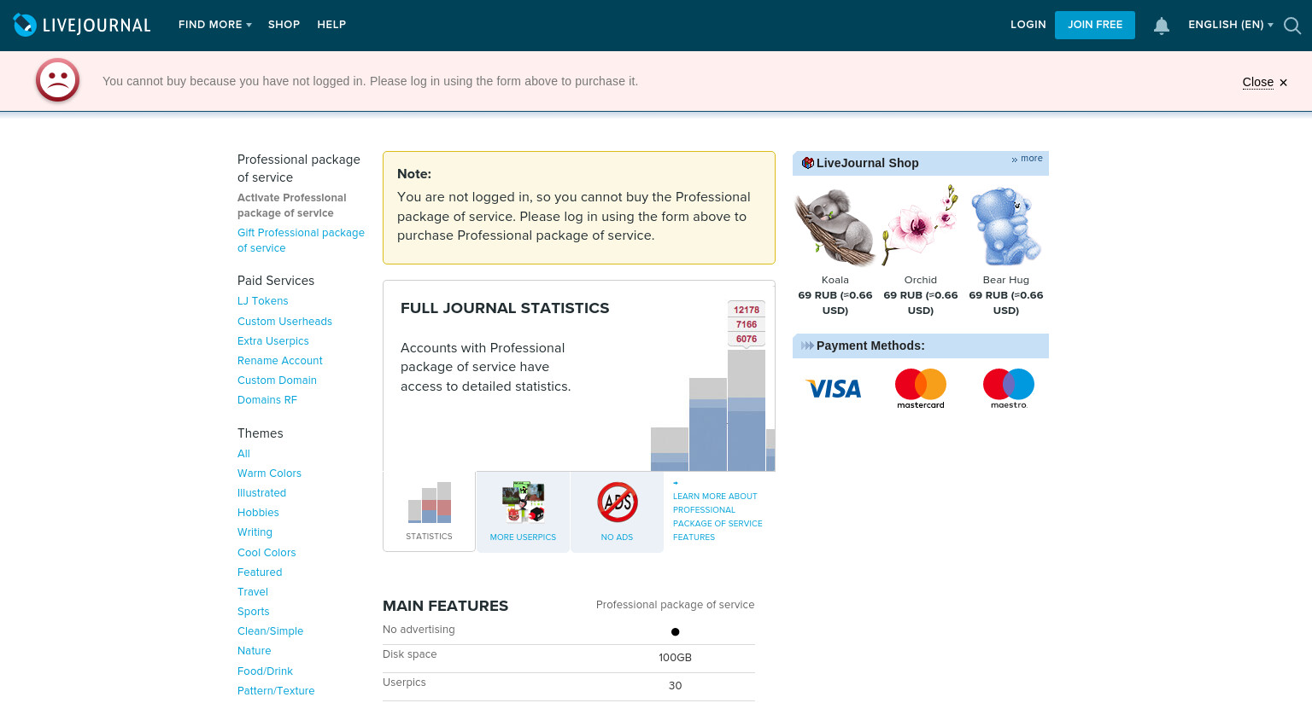Image resolution: width=1312 pixels, height=703 pixels.
Task: Open the Bear Hug gift image
Action: pos(1006,226)
